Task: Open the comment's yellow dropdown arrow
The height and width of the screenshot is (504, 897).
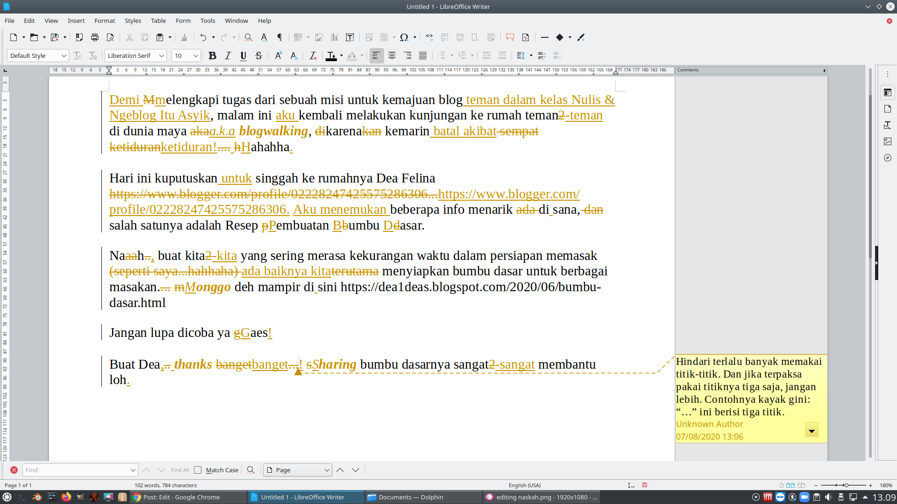Action: (x=812, y=430)
